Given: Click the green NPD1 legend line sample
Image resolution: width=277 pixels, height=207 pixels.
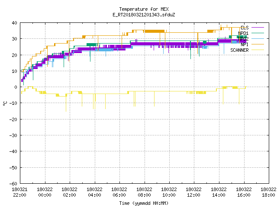Looking at the screenshot, I should pos(258,33).
